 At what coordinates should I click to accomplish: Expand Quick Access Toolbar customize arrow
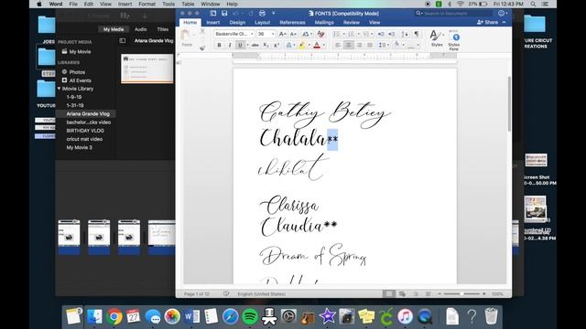[274, 13]
